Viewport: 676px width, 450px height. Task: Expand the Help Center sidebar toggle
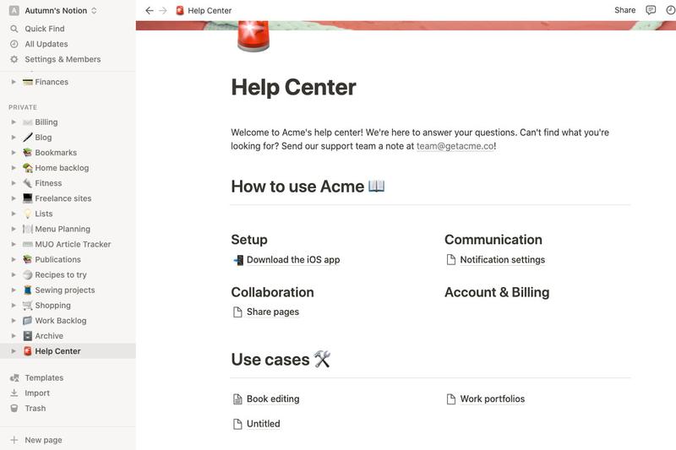pos(14,351)
